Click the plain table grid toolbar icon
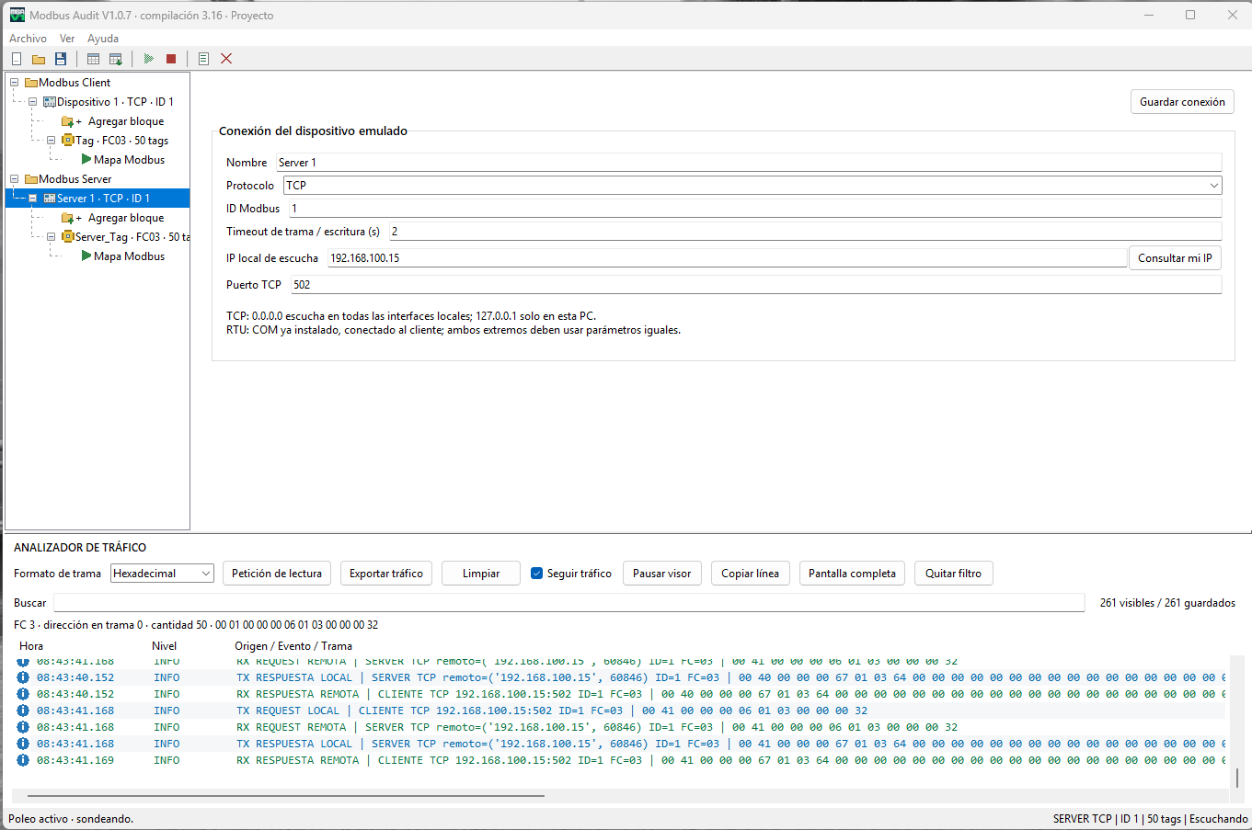This screenshot has height=830, width=1252. coord(93,59)
